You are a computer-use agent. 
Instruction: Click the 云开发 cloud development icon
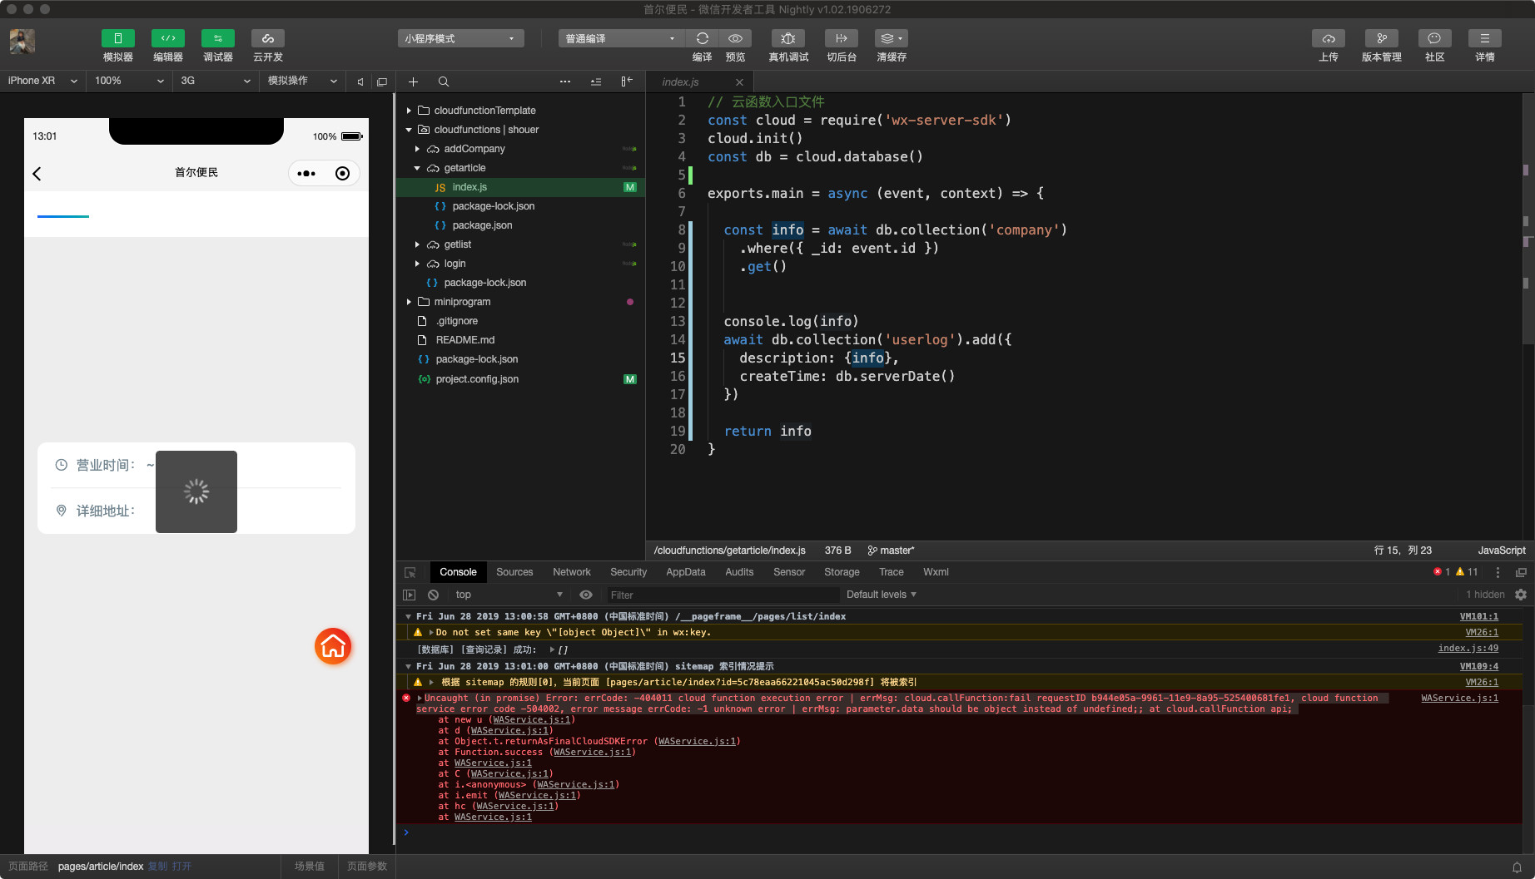[267, 39]
